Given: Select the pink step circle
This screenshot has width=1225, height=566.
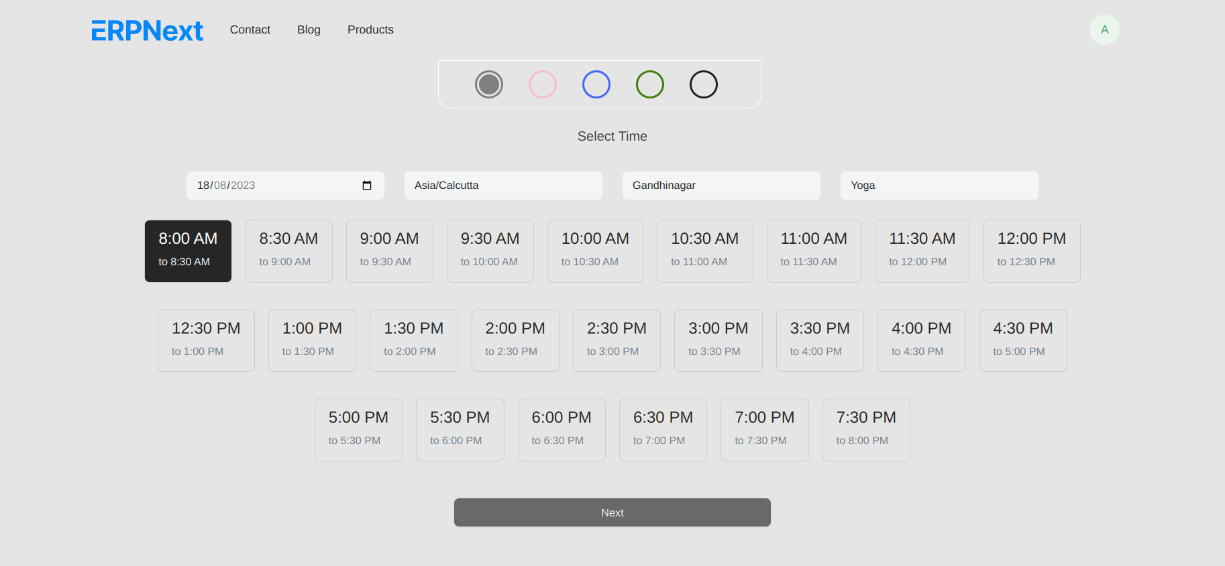Looking at the screenshot, I should [543, 84].
